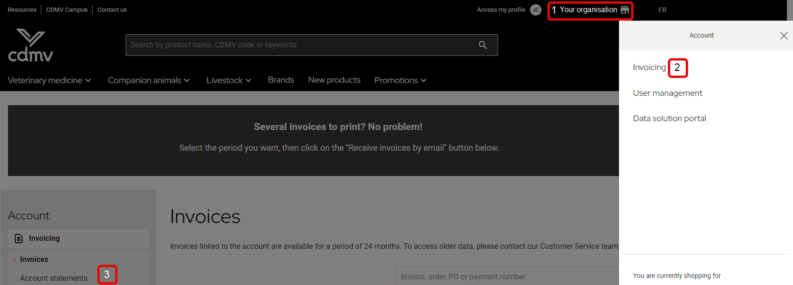Open Account statements in sidebar

tap(54, 278)
